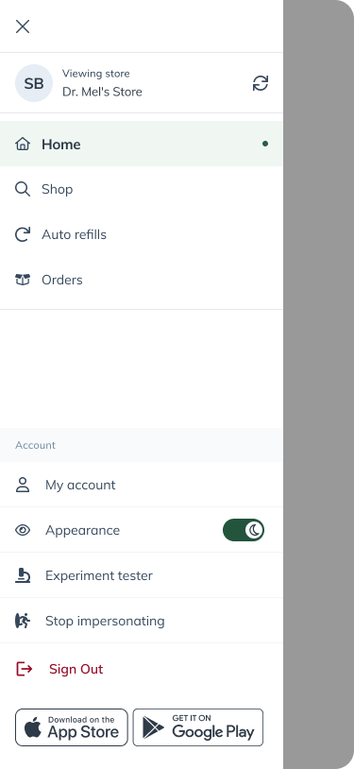Go to the Orders menu item
The height and width of the screenshot is (769, 354).
(x=142, y=280)
